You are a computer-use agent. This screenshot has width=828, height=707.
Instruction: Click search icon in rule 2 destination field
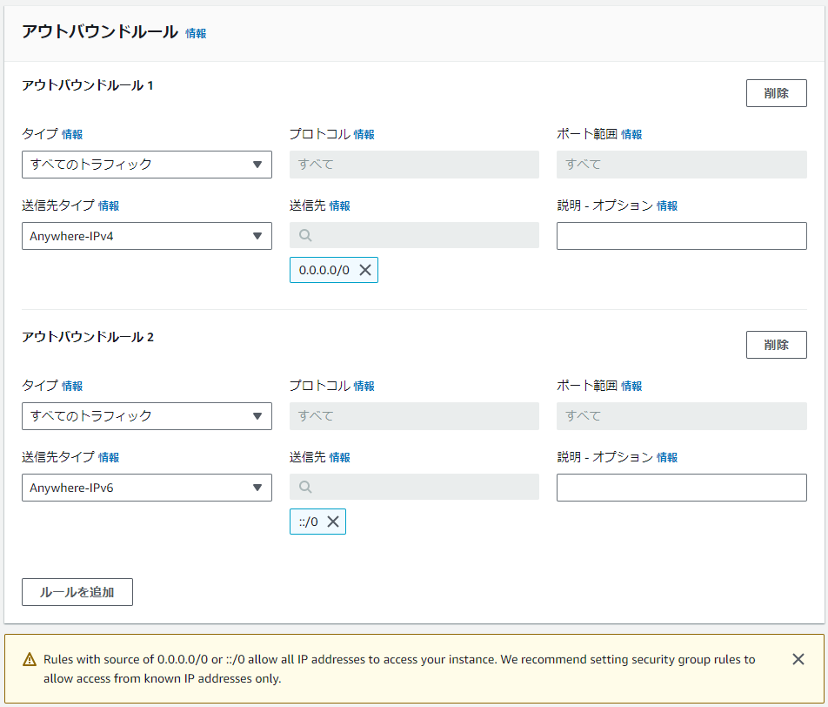305,488
